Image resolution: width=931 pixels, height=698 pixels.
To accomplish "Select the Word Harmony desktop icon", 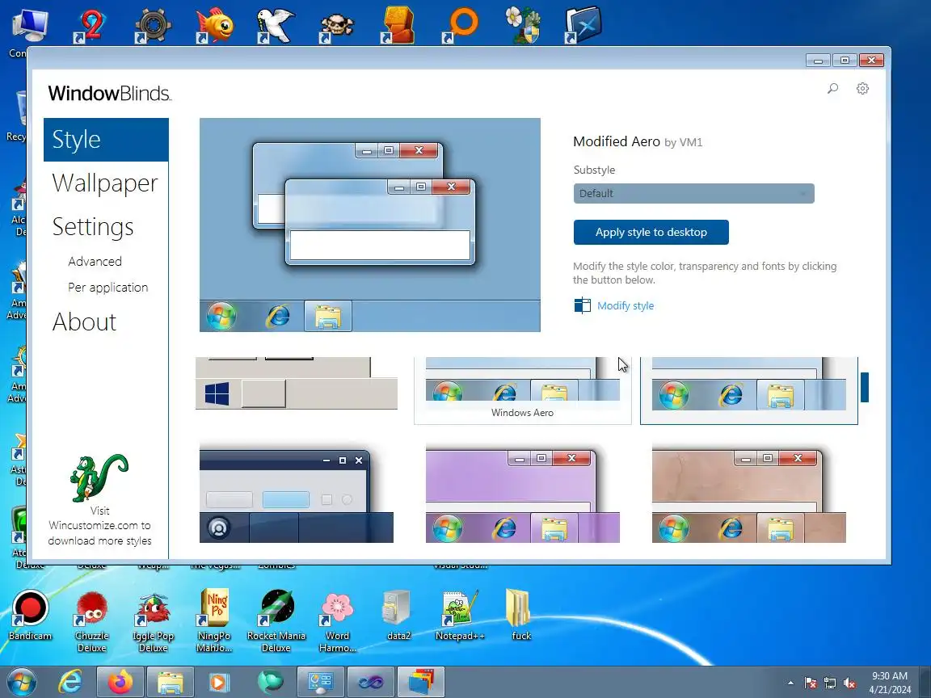I will point(337,622).
